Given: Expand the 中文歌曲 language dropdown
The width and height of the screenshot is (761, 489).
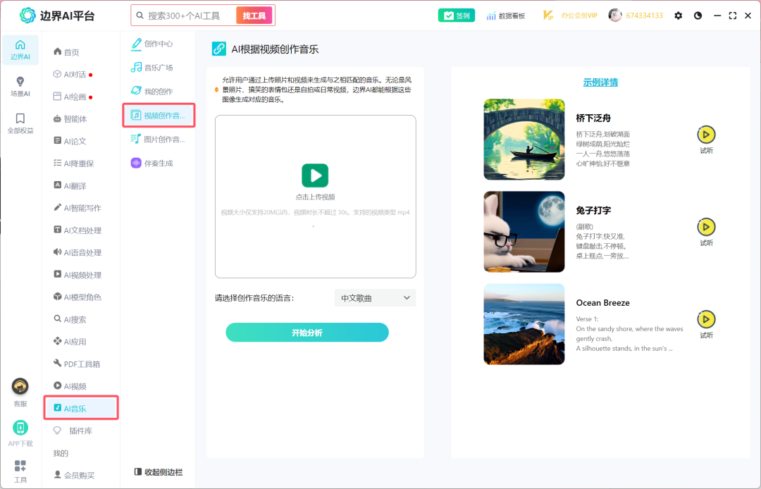Looking at the screenshot, I should (x=375, y=298).
